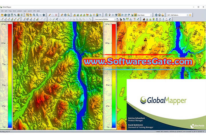Click the gear sun icon in toolbar
206x137 pixels.
click(159, 15)
